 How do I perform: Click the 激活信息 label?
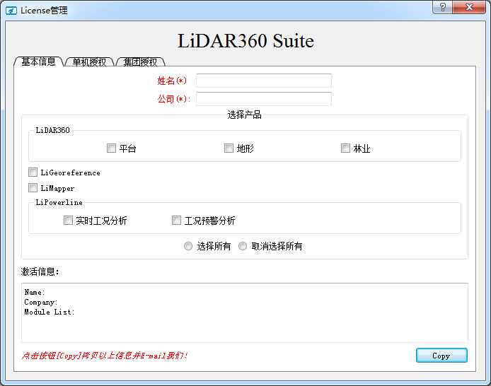tap(40, 271)
